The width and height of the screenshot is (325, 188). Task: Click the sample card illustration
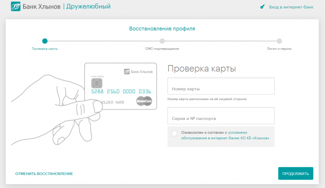click(121, 86)
